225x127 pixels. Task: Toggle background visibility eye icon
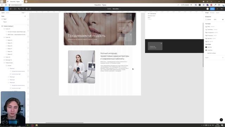coord(223,19)
